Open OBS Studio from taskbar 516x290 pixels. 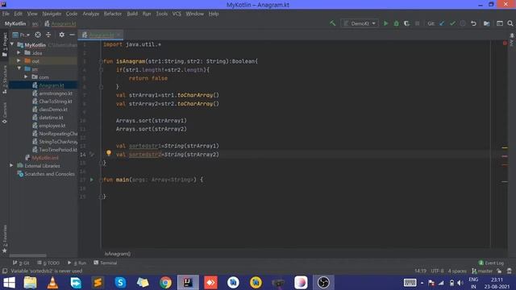point(323,283)
